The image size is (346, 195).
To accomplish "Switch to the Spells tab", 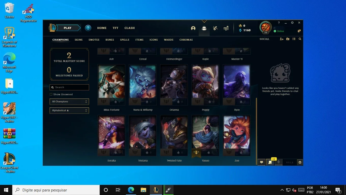I will [125, 40].
